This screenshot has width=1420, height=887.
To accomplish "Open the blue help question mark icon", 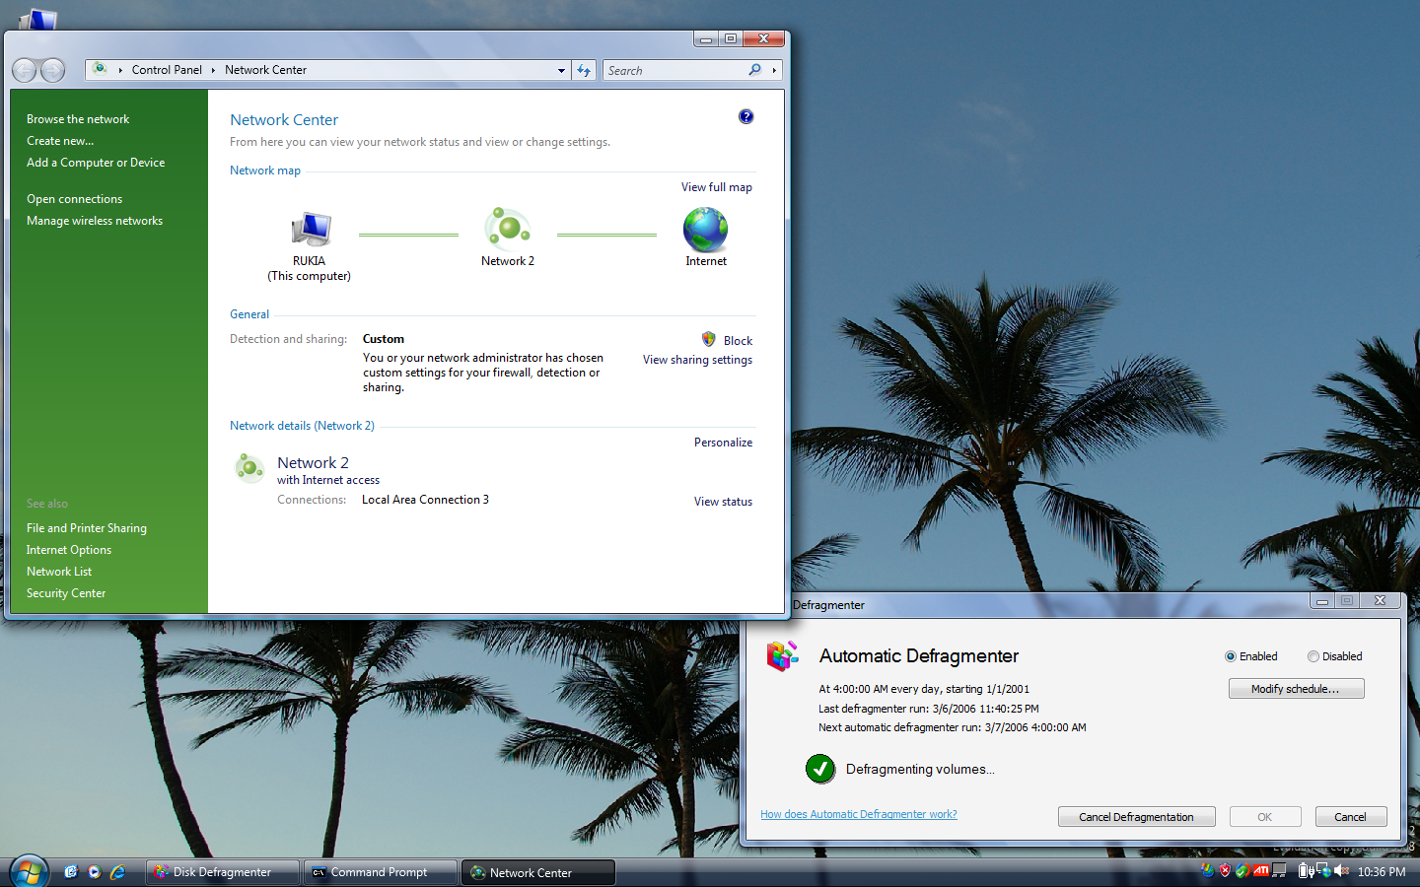I will point(745,117).
